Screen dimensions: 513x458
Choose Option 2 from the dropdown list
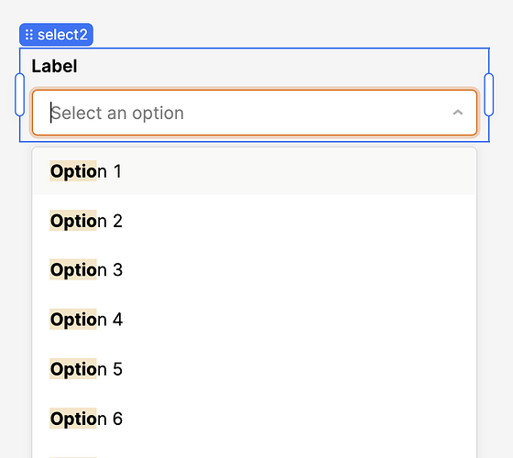(x=255, y=221)
